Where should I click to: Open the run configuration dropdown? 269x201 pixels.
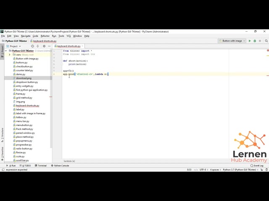click(x=232, y=41)
